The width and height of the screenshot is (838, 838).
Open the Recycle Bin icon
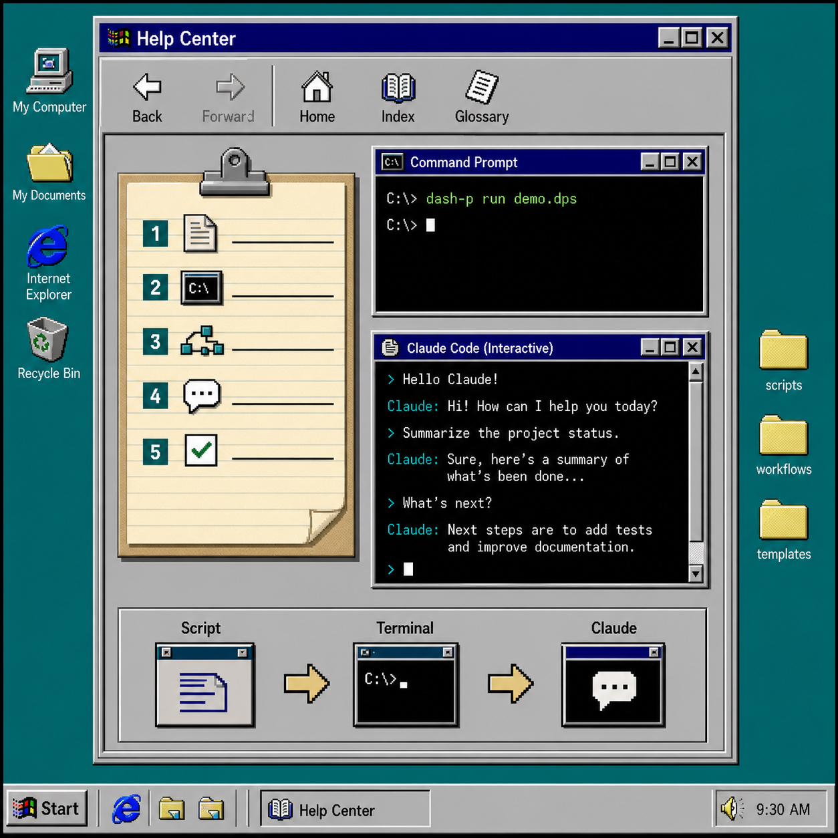(x=48, y=349)
